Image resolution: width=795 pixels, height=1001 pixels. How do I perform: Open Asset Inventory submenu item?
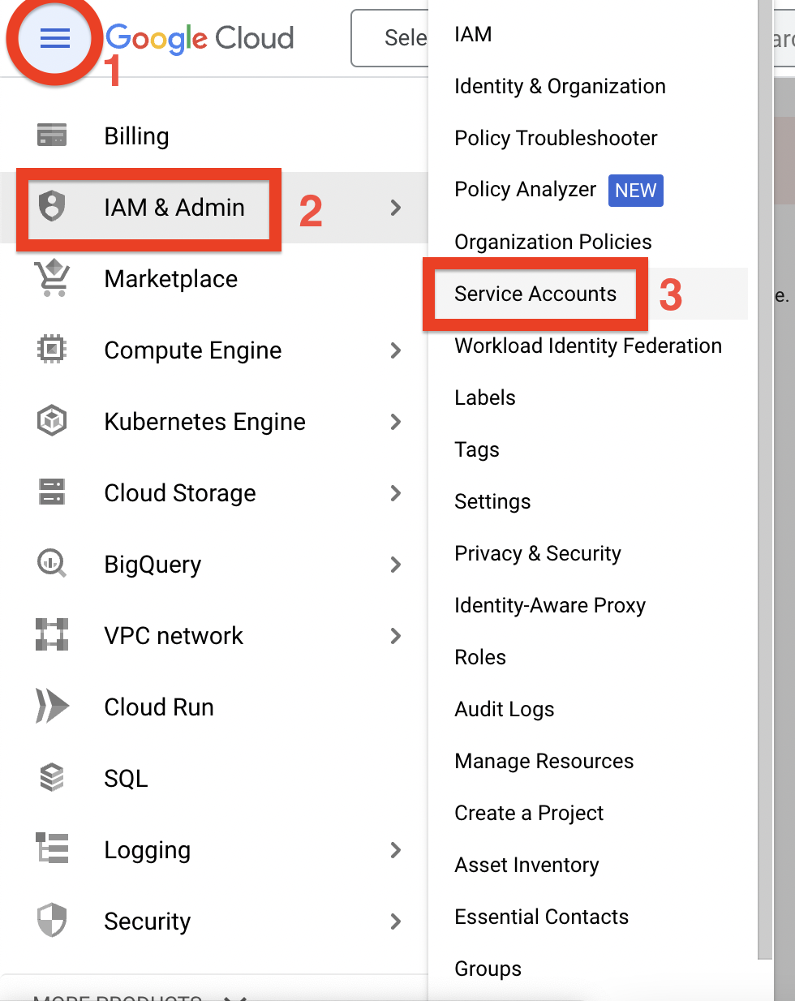point(526,865)
